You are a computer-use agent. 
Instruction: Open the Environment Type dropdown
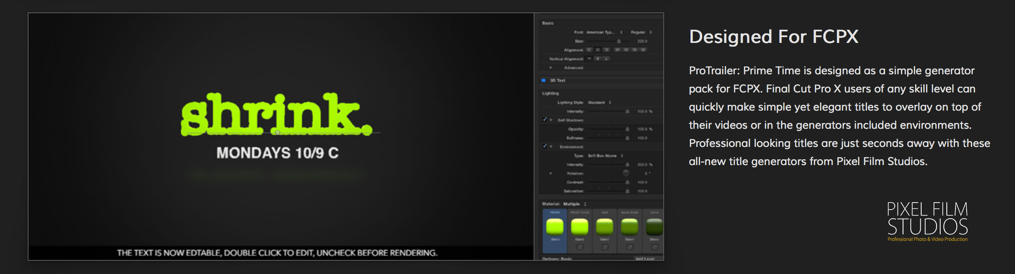pyautogui.click(x=605, y=156)
